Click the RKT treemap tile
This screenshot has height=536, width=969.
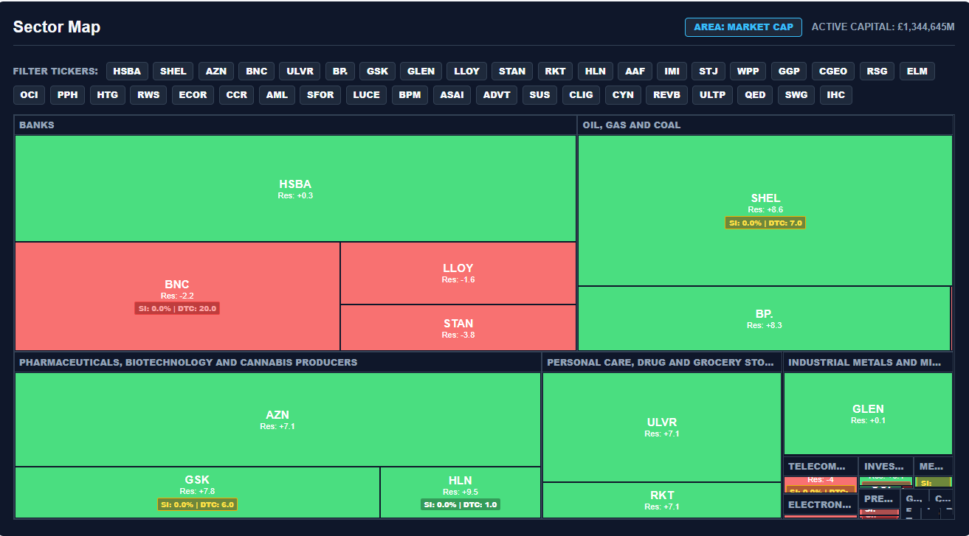pyautogui.click(x=662, y=500)
